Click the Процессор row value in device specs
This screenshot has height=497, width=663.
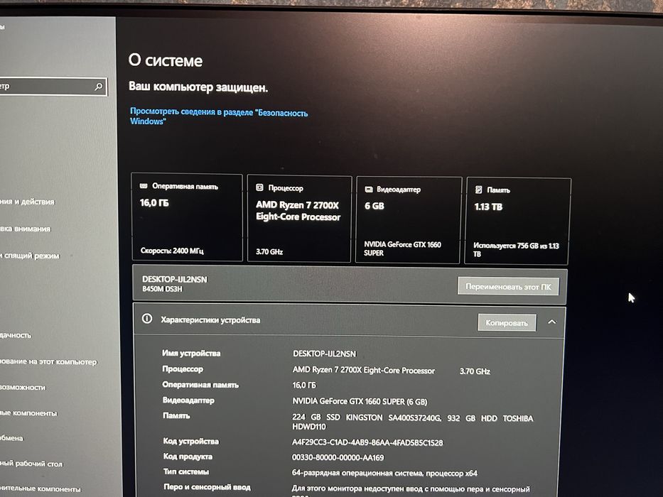[x=391, y=371]
